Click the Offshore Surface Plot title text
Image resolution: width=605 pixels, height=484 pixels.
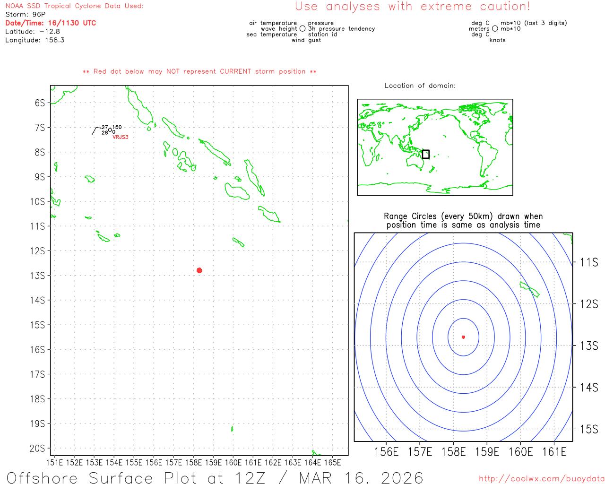(215, 477)
